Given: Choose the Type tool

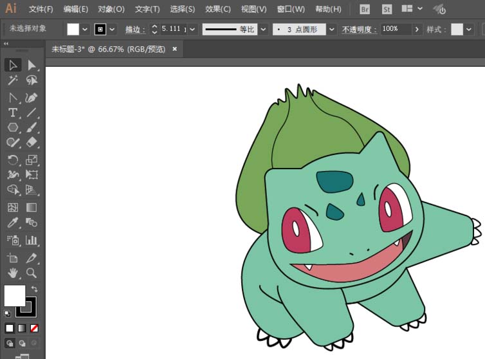Looking at the screenshot, I should [13, 113].
